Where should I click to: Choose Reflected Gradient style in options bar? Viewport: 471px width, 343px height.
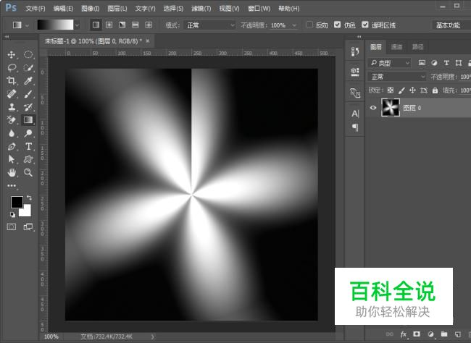(x=136, y=25)
